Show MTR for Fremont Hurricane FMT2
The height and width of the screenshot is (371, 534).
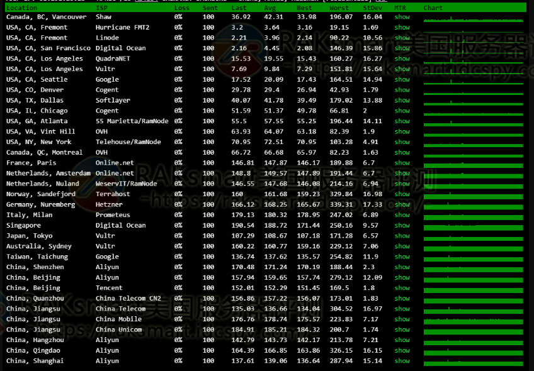(402, 27)
